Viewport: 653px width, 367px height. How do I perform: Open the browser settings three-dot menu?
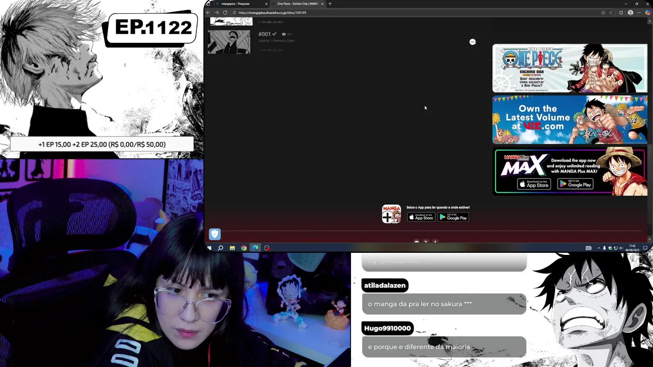640,12
